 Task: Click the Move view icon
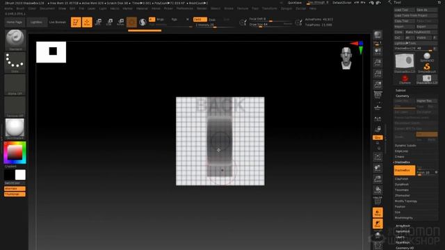point(378,168)
